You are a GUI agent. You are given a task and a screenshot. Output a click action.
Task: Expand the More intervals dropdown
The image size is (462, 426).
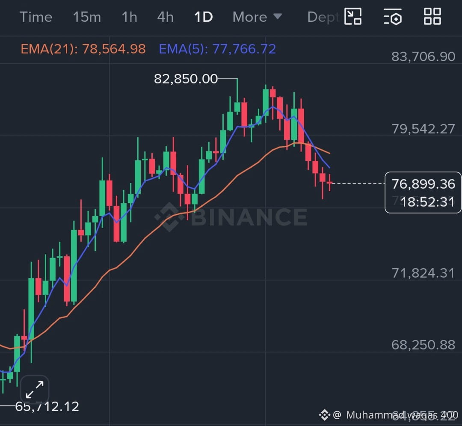(x=257, y=17)
